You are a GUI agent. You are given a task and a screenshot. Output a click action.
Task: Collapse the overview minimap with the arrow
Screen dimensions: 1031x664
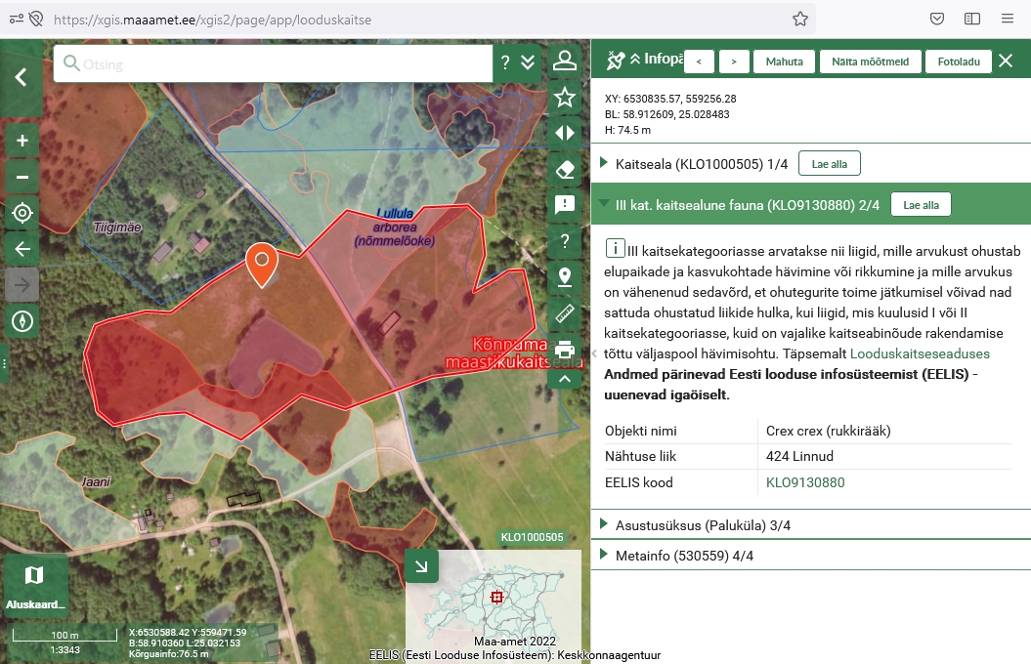(421, 566)
